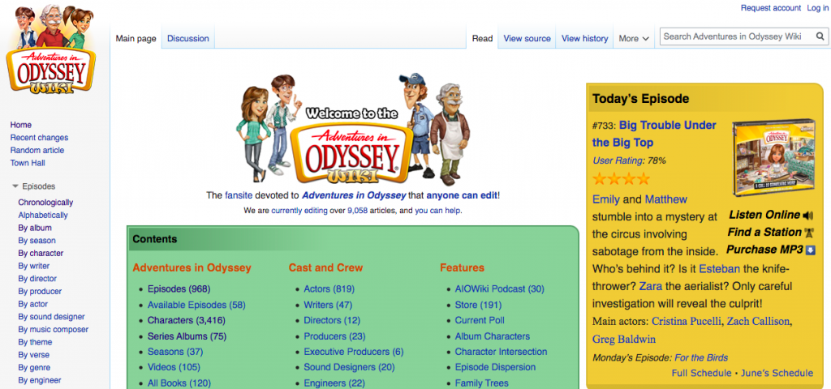
Task: Click the speaker icon beside Listen Online
Action: pyautogui.click(x=808, y=216)
